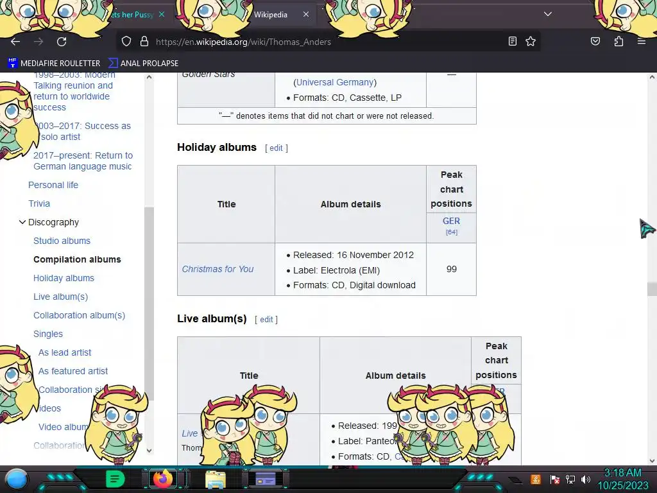Edit the Holiday albums section
The image size is (657, 493).
[276, 148]
